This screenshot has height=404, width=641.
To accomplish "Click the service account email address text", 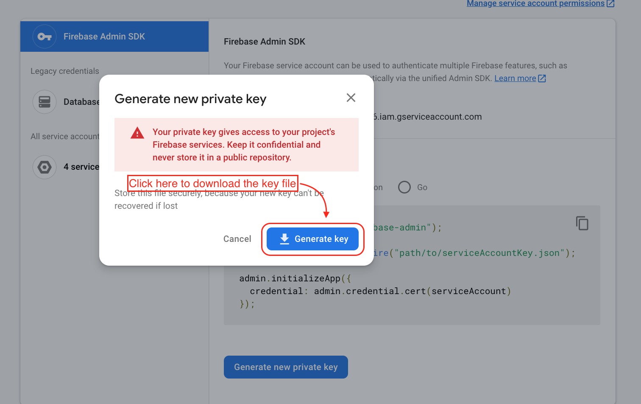I will tap(428, 117).
